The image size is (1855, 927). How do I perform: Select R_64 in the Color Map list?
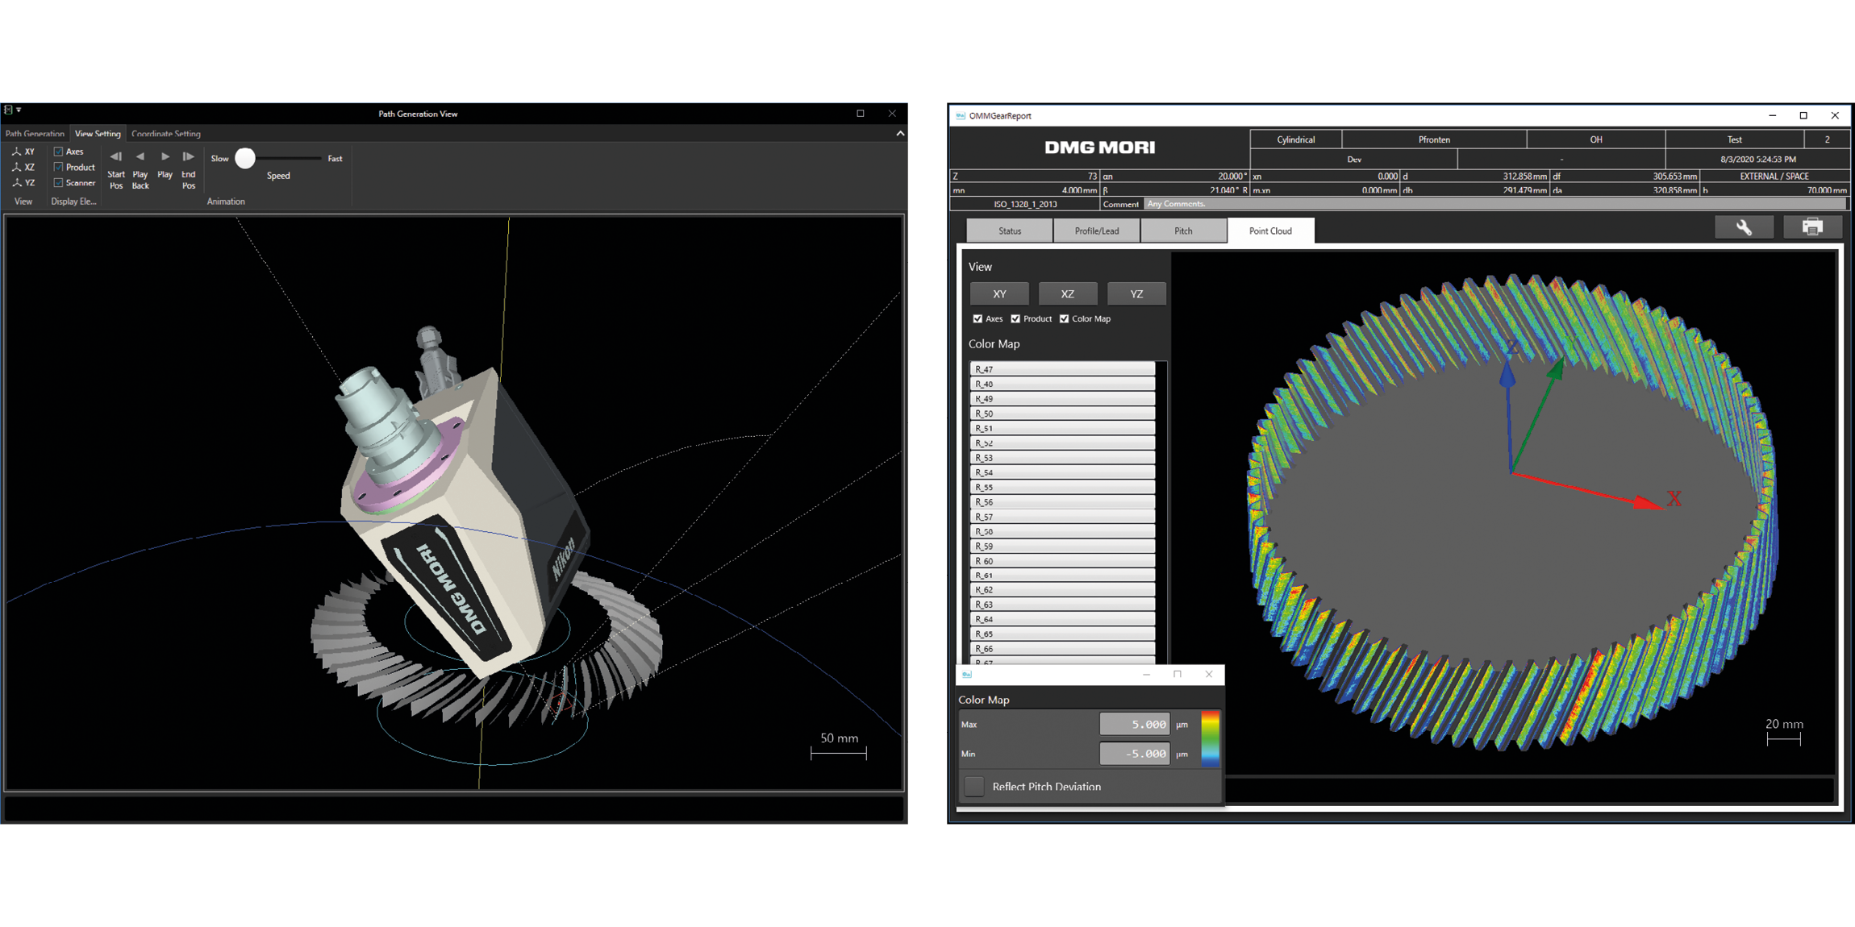[1062, 619]
